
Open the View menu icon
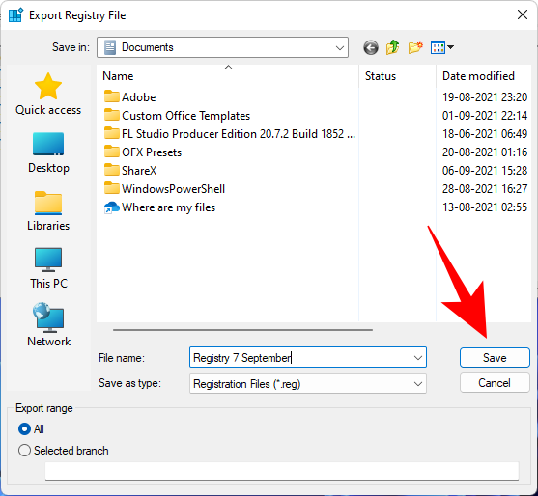(442, 47)
